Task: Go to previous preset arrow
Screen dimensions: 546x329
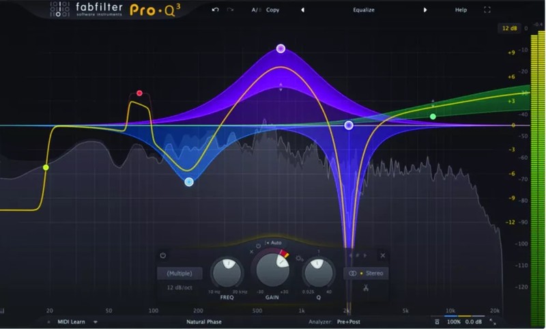Action: click(302, 10)
